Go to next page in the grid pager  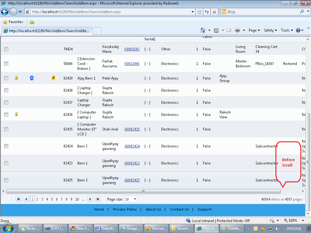(90, 199)
